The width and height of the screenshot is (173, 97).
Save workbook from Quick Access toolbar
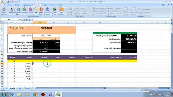[8, 2]
